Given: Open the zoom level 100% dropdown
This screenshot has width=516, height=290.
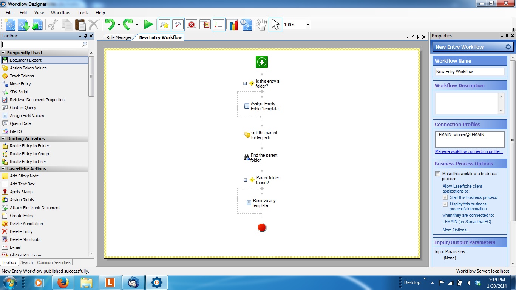Looking at the screenshot, I should click(x=308, y=25).
